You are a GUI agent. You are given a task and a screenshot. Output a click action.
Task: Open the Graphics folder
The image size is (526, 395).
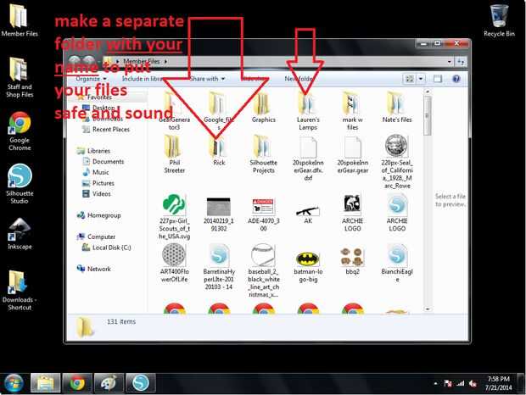pyautogui.click(x=263, y=108)
